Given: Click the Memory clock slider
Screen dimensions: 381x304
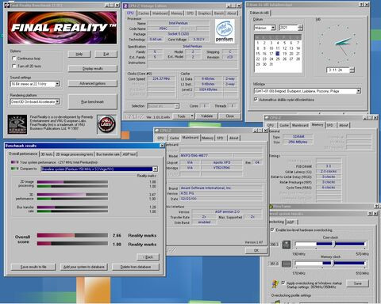Looking at the screenshot, I should click(330, 263).
